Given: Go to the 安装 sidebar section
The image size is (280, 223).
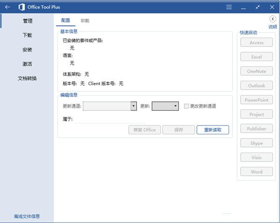Looking at the screenshot, I should point(28,49).
